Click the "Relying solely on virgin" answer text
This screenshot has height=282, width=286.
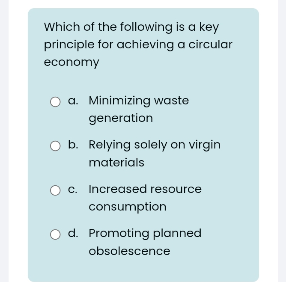point(155,145)
